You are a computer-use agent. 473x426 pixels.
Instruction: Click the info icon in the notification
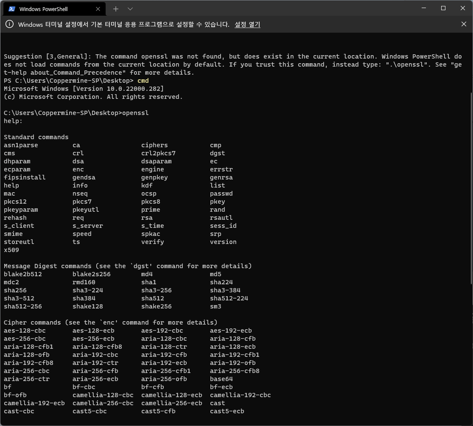pyautogui.click(x=10, y=24)
